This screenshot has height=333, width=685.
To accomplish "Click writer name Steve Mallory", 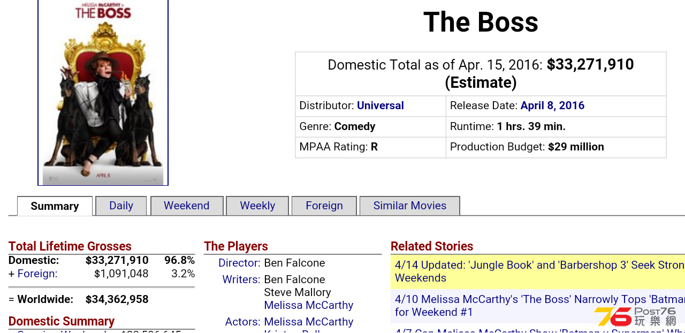I will [x=298, y=292].
